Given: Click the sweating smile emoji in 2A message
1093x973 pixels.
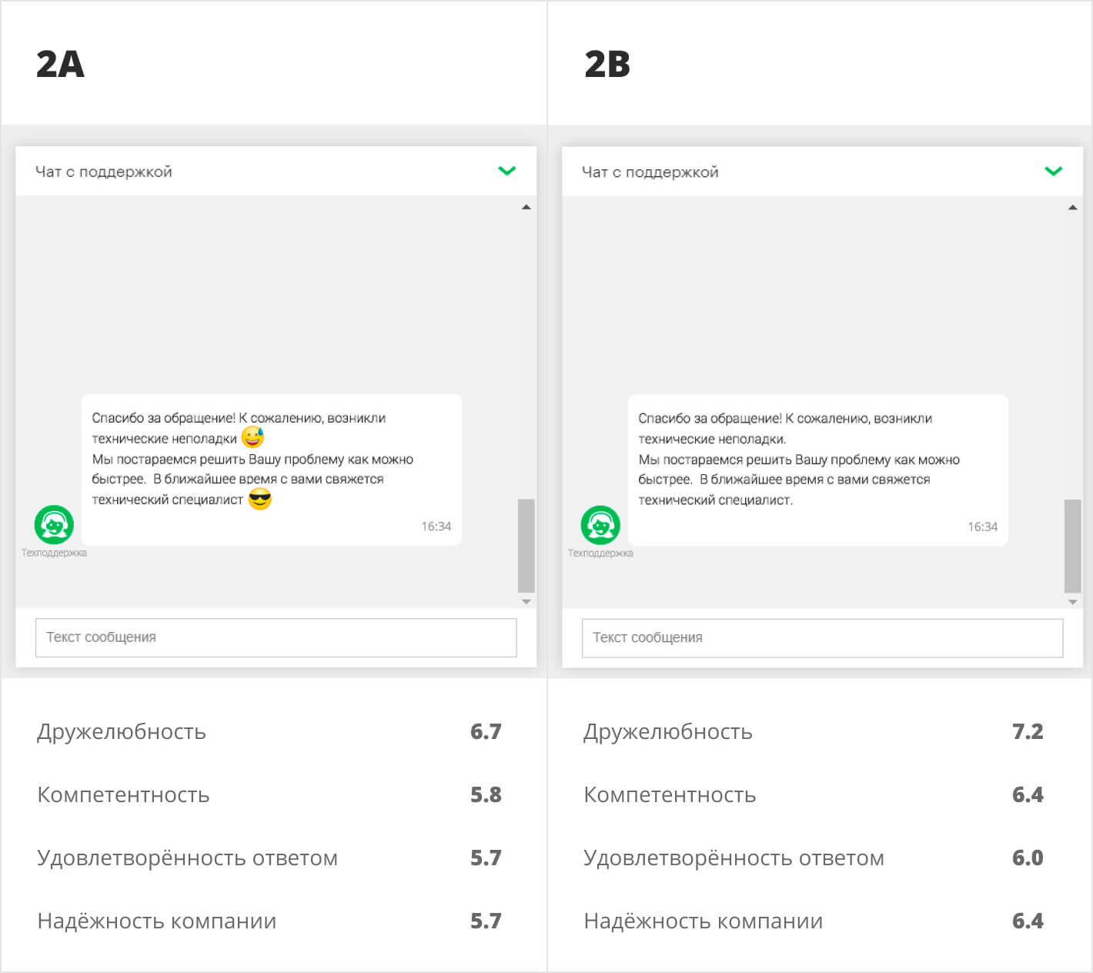Looking at the screenshot, I should pos(252,438).
